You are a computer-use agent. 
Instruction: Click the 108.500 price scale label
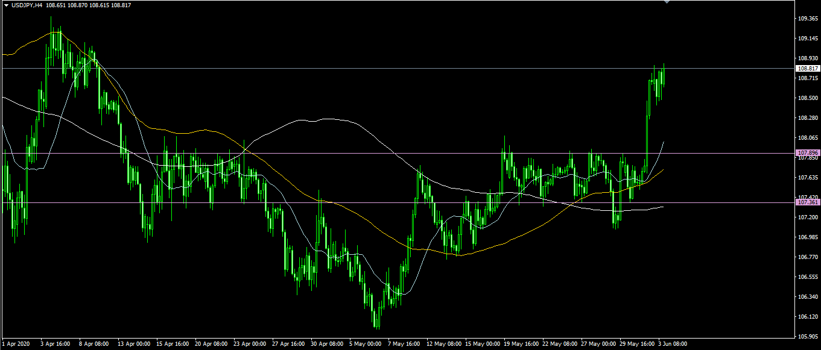click(x=808, y=98)
